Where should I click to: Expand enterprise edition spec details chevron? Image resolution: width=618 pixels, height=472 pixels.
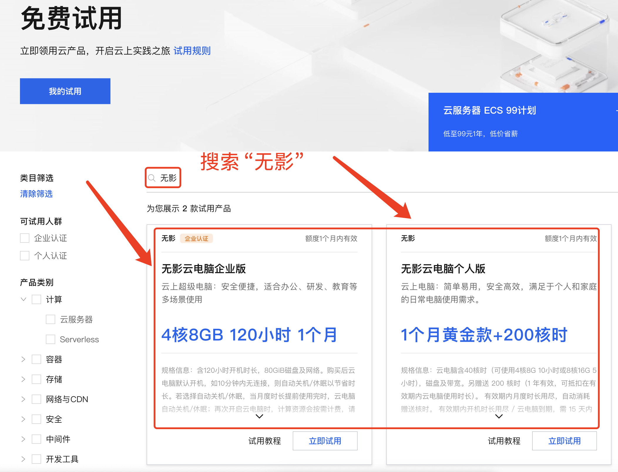pos(259,416)
